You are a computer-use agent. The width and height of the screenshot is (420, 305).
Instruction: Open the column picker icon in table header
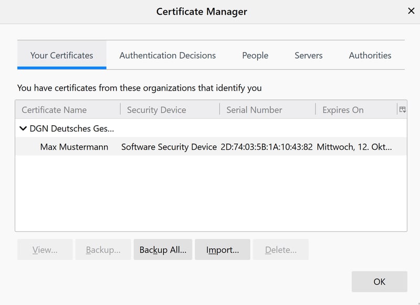(402, 110)
